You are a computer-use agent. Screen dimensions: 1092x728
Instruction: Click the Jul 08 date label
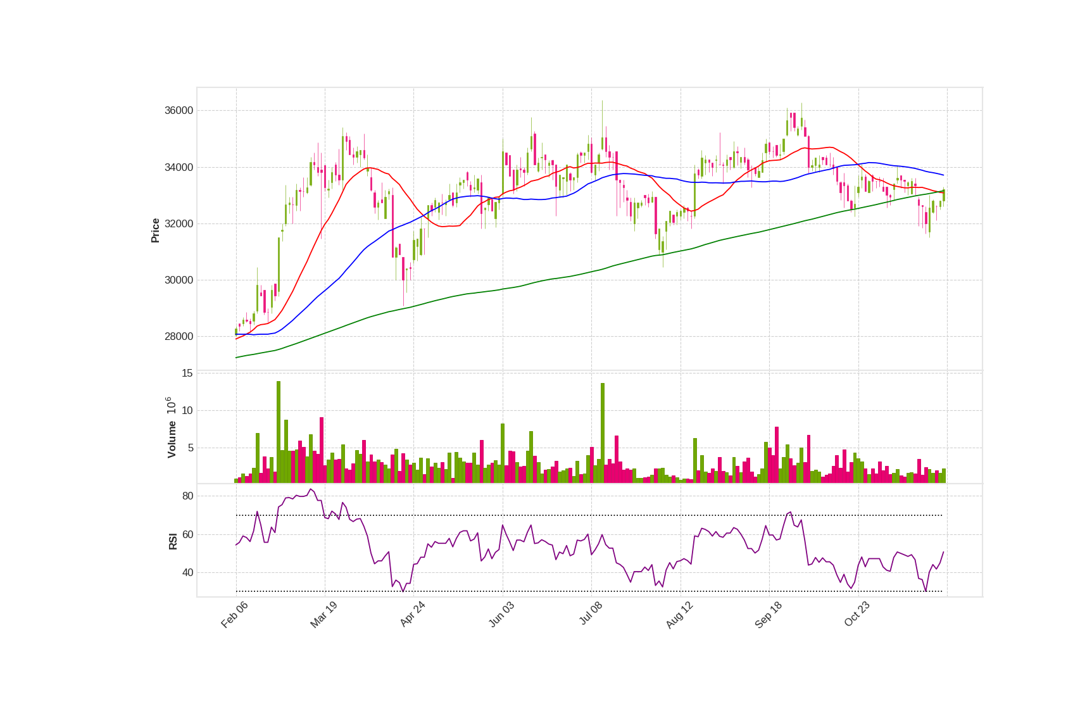pyautogui.click(x=591, y=615)
